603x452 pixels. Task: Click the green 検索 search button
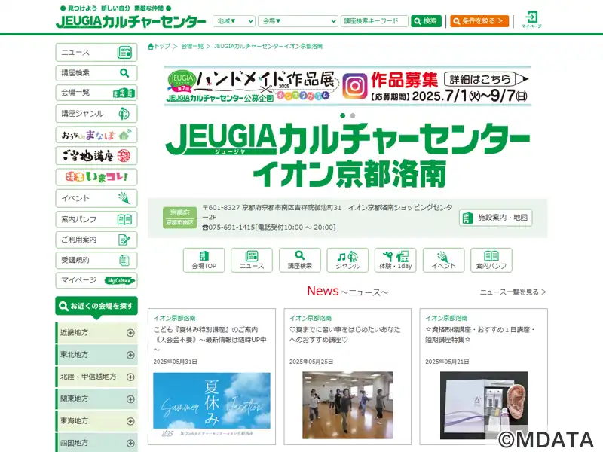click(x=426, y=21)
